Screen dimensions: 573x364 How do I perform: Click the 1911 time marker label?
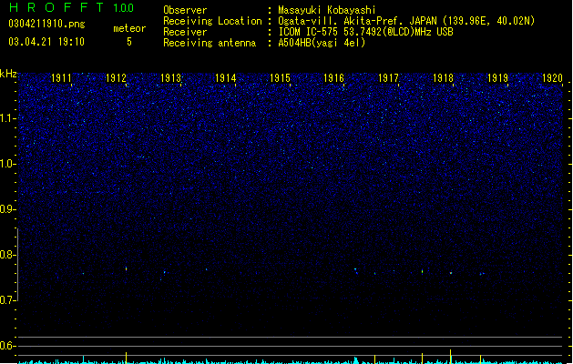coord(61,78)
